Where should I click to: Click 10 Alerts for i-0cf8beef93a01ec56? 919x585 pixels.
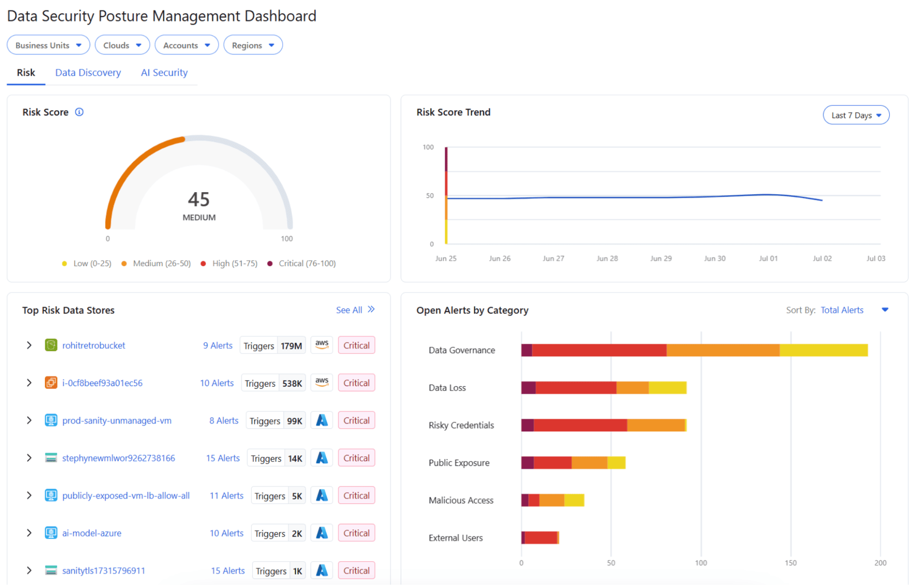coord(217,383)
